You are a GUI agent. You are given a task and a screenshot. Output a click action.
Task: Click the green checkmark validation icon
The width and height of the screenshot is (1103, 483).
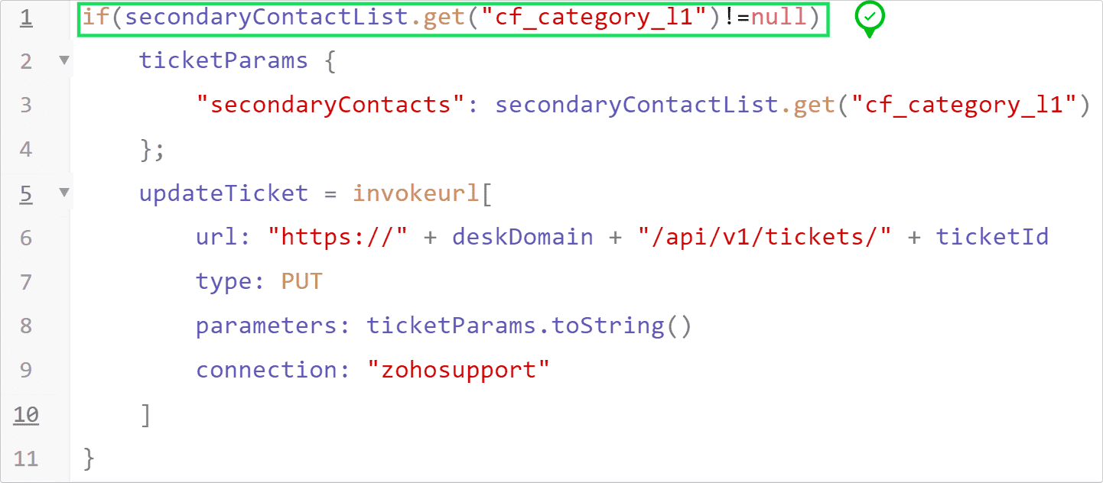coord(869,17)
